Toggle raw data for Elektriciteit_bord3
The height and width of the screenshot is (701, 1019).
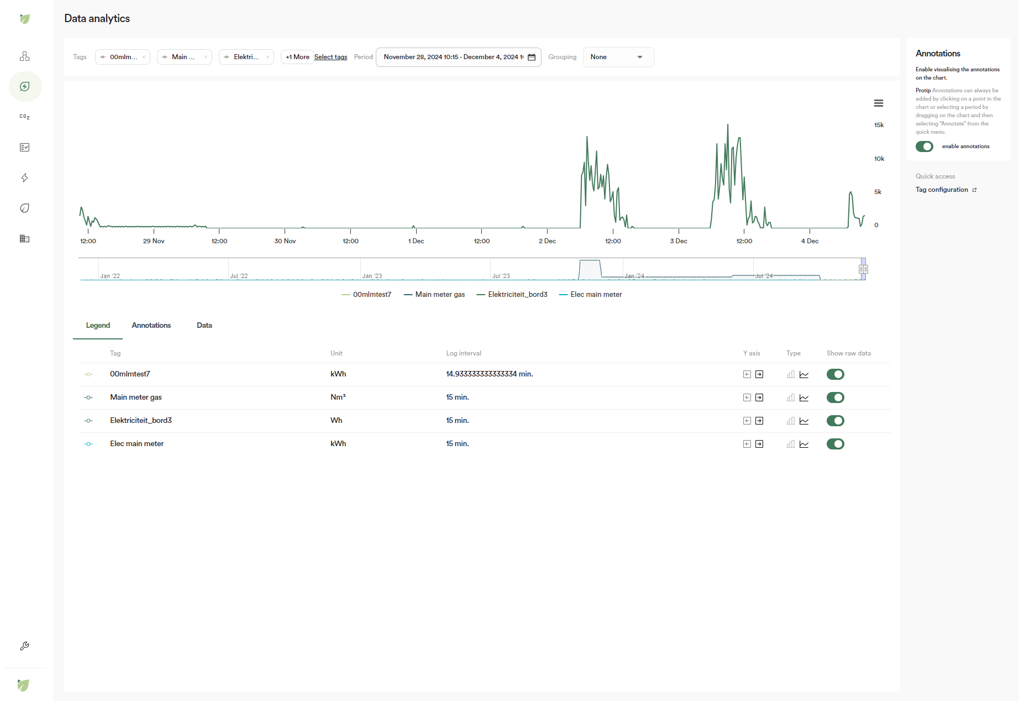[x=836, y=421]
